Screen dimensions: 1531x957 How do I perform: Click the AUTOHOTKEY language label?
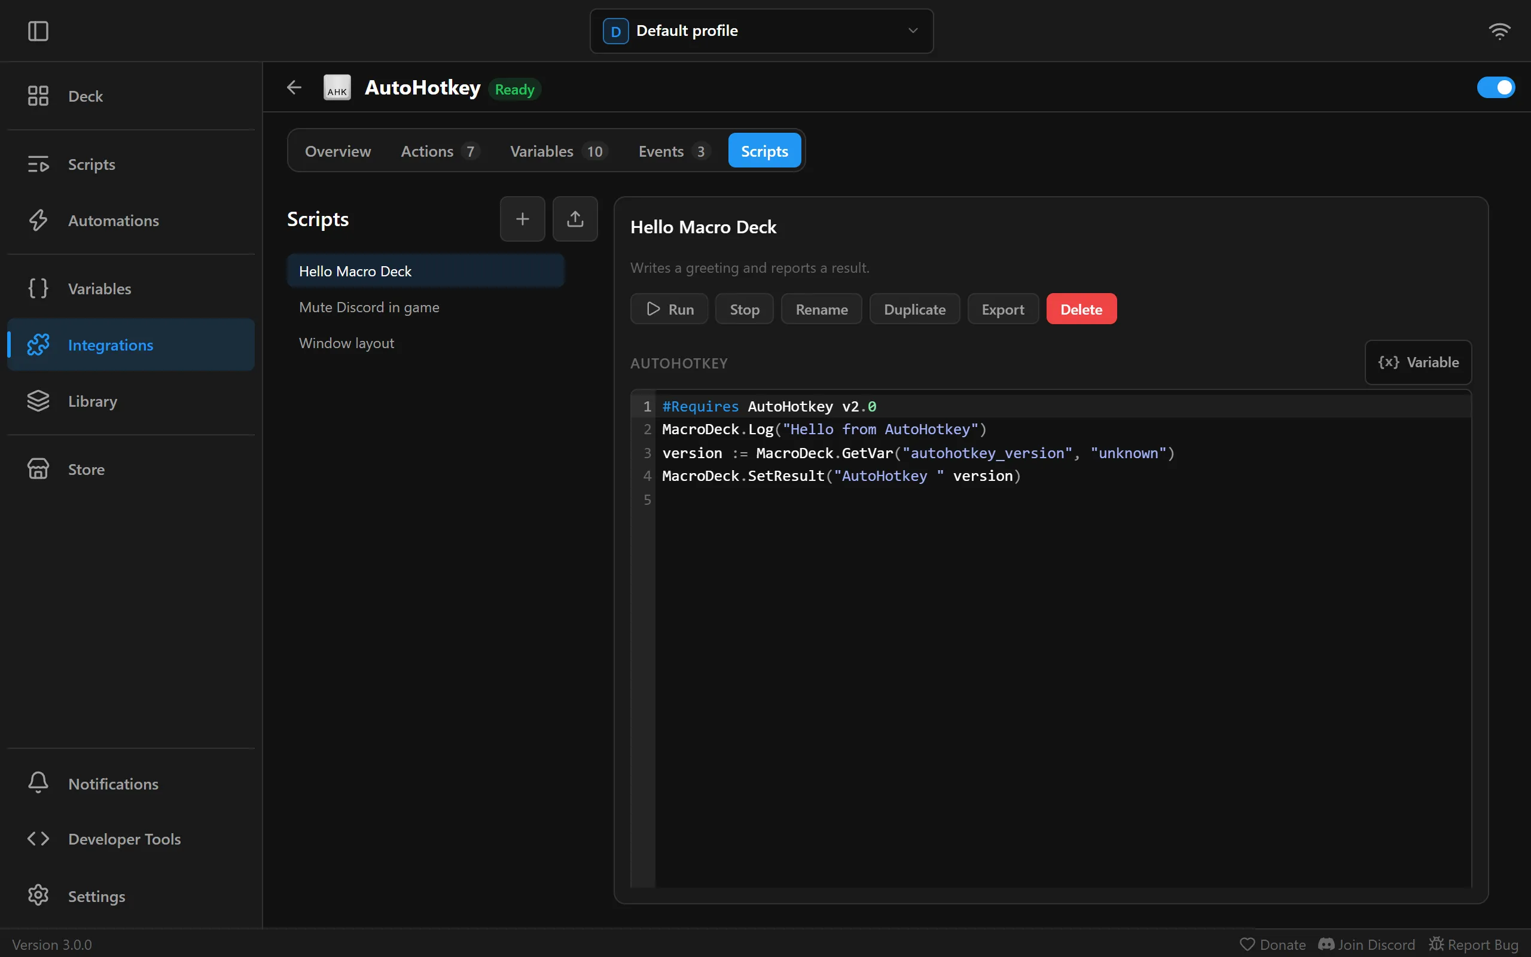pyautogui.click(x=678, y=363)
